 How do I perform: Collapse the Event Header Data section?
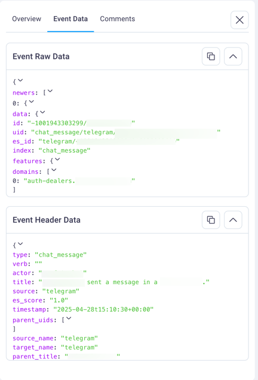coord(233,220)
